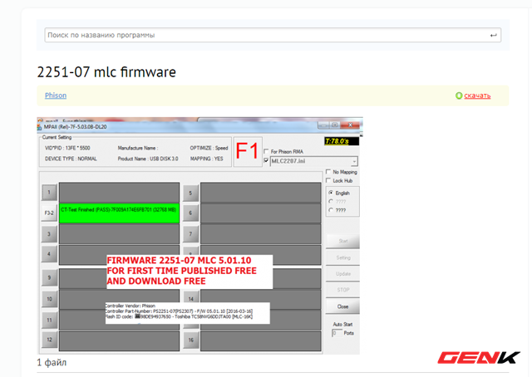Click port button 12
This screenshot has height=377, width=532.
click(x=50, y=340)
